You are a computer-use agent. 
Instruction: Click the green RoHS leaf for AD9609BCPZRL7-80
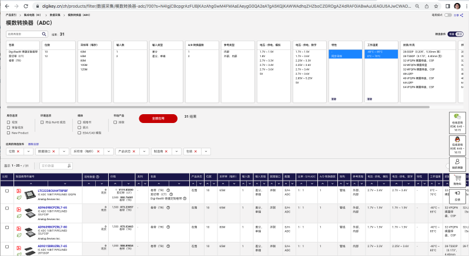19,235
